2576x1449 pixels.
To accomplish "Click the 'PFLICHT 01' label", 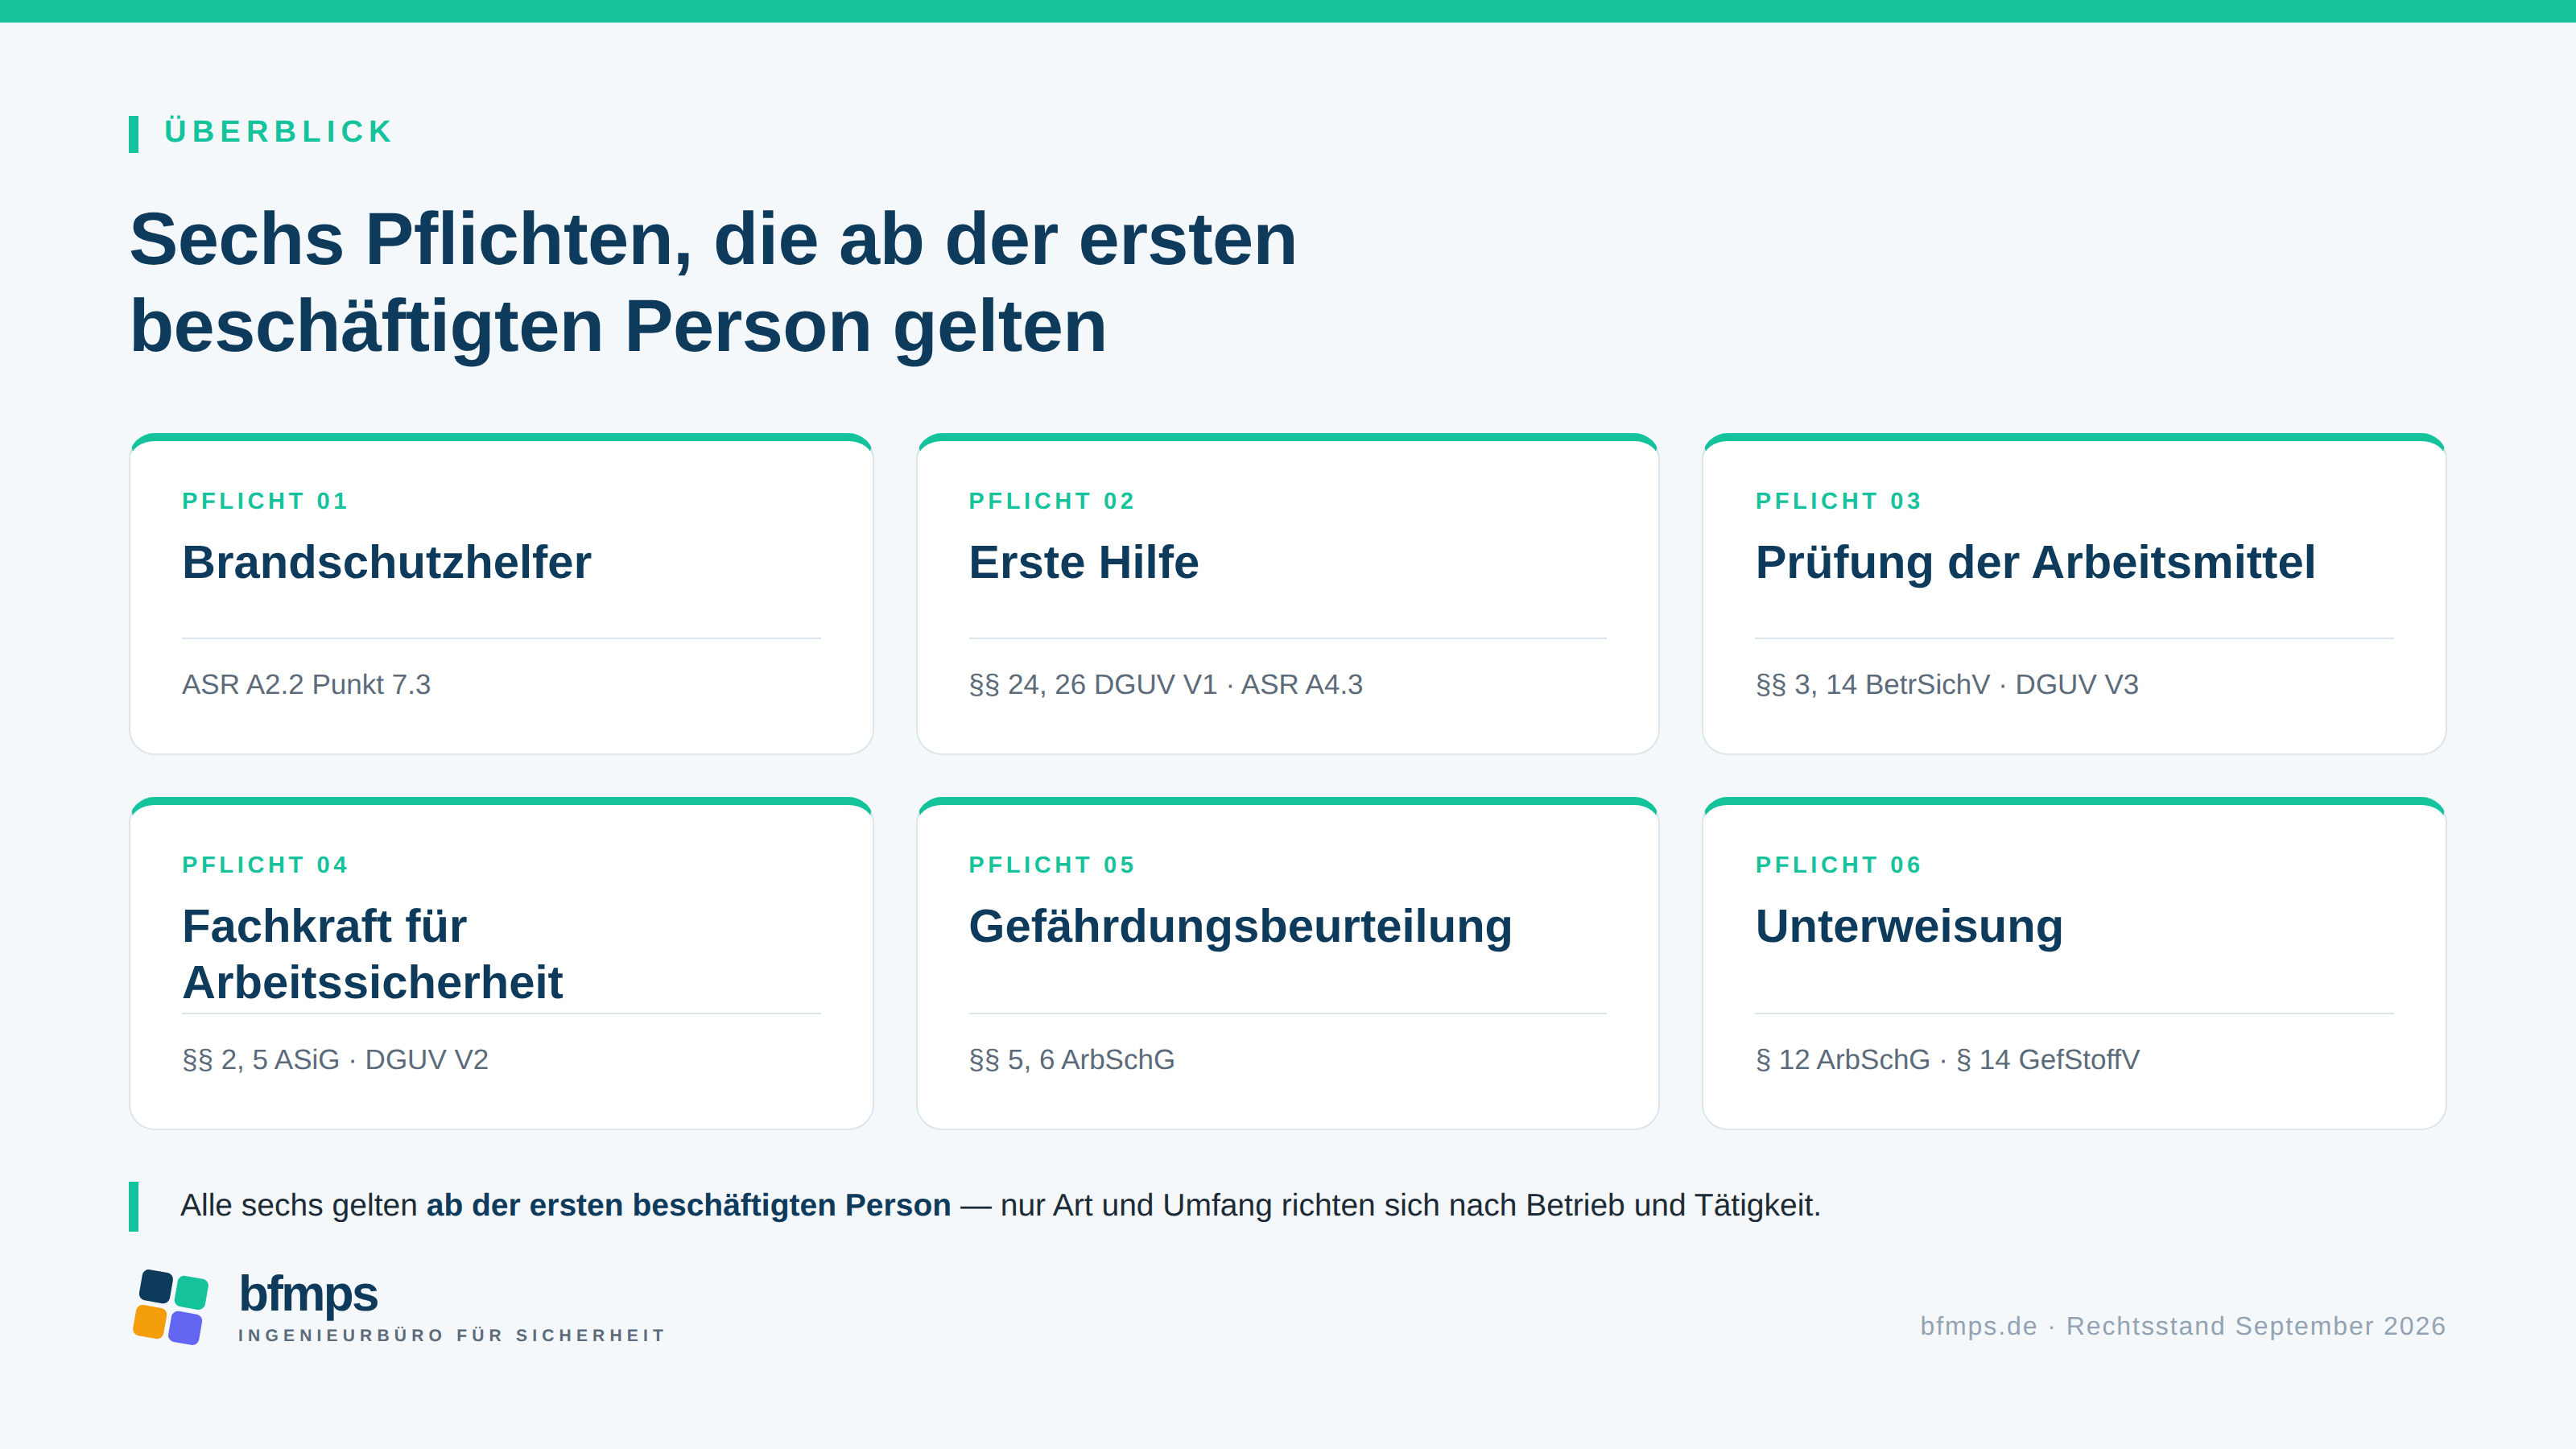I will point(265,501).
